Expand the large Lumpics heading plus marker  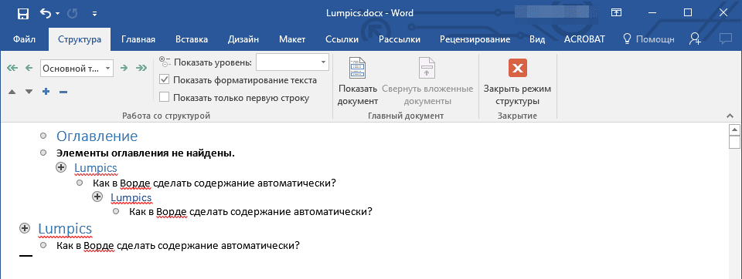tap(25, 228)
